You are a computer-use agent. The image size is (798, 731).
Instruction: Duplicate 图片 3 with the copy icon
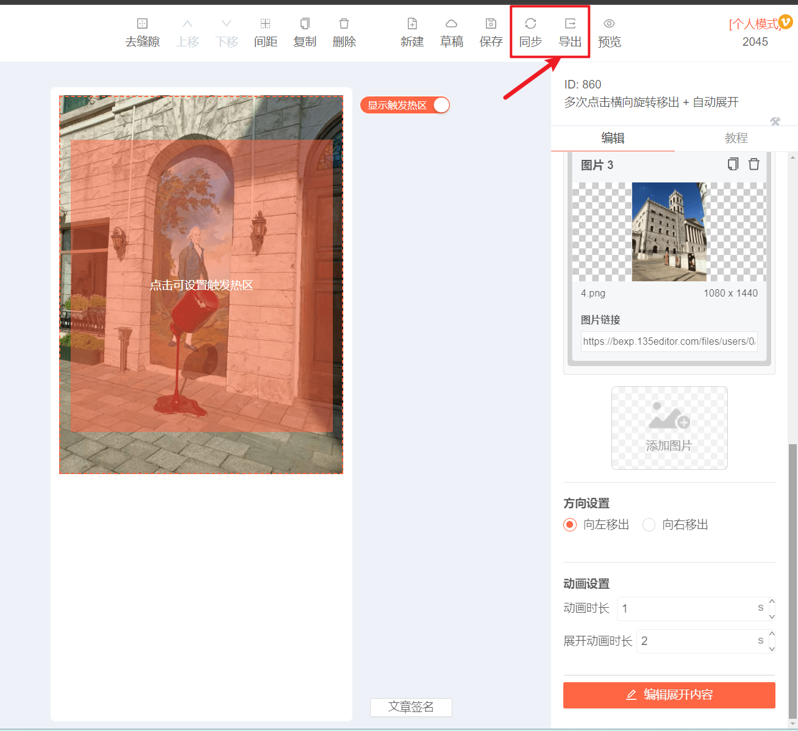point(733,164)
